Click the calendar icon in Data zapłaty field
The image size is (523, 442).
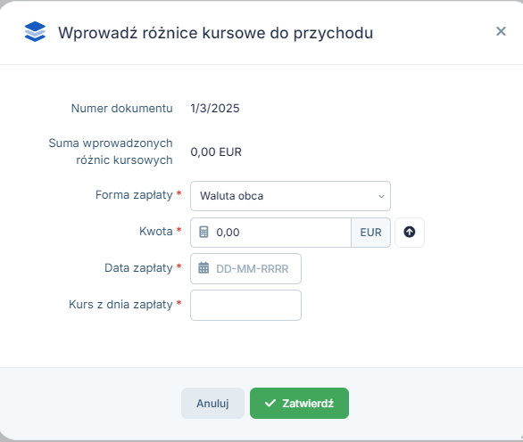point(203,268)
